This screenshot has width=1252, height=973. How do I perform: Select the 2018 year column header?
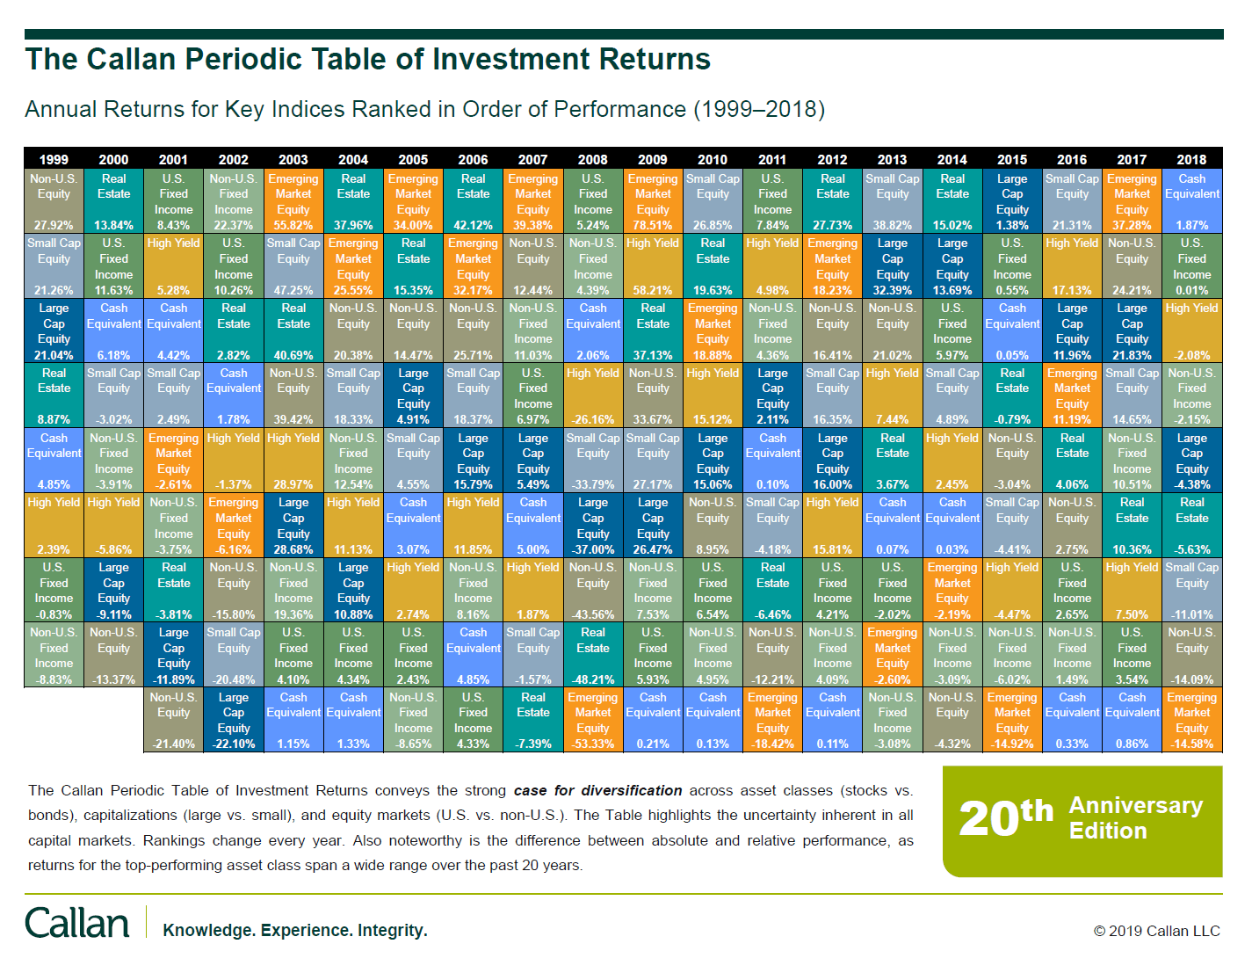pyautogui.click(x=1192, y=159)
